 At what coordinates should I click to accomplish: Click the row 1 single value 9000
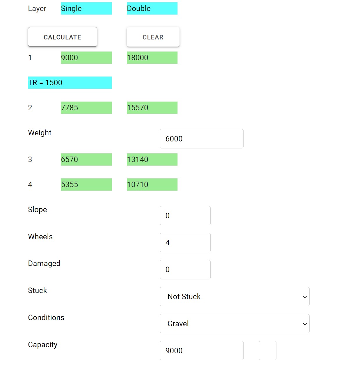86,58
